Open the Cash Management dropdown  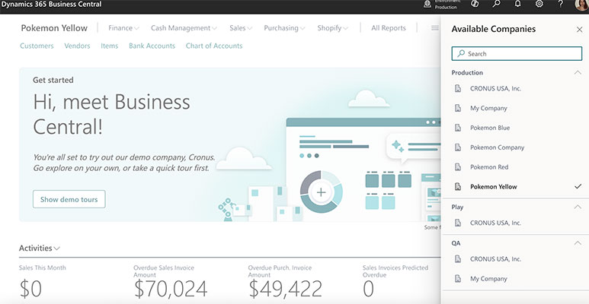tap(184, 28)
